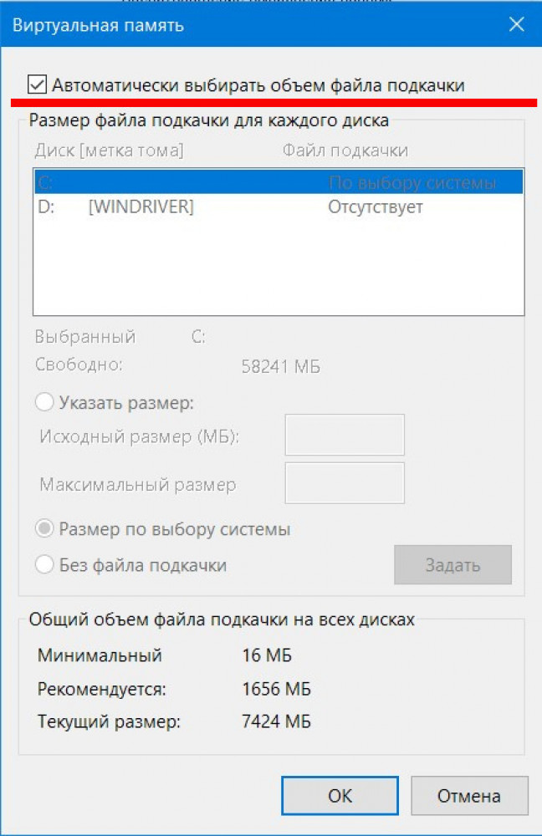542x836 pixels.
Task: Select Размер по выбору системы radio button
Action: 45,529
